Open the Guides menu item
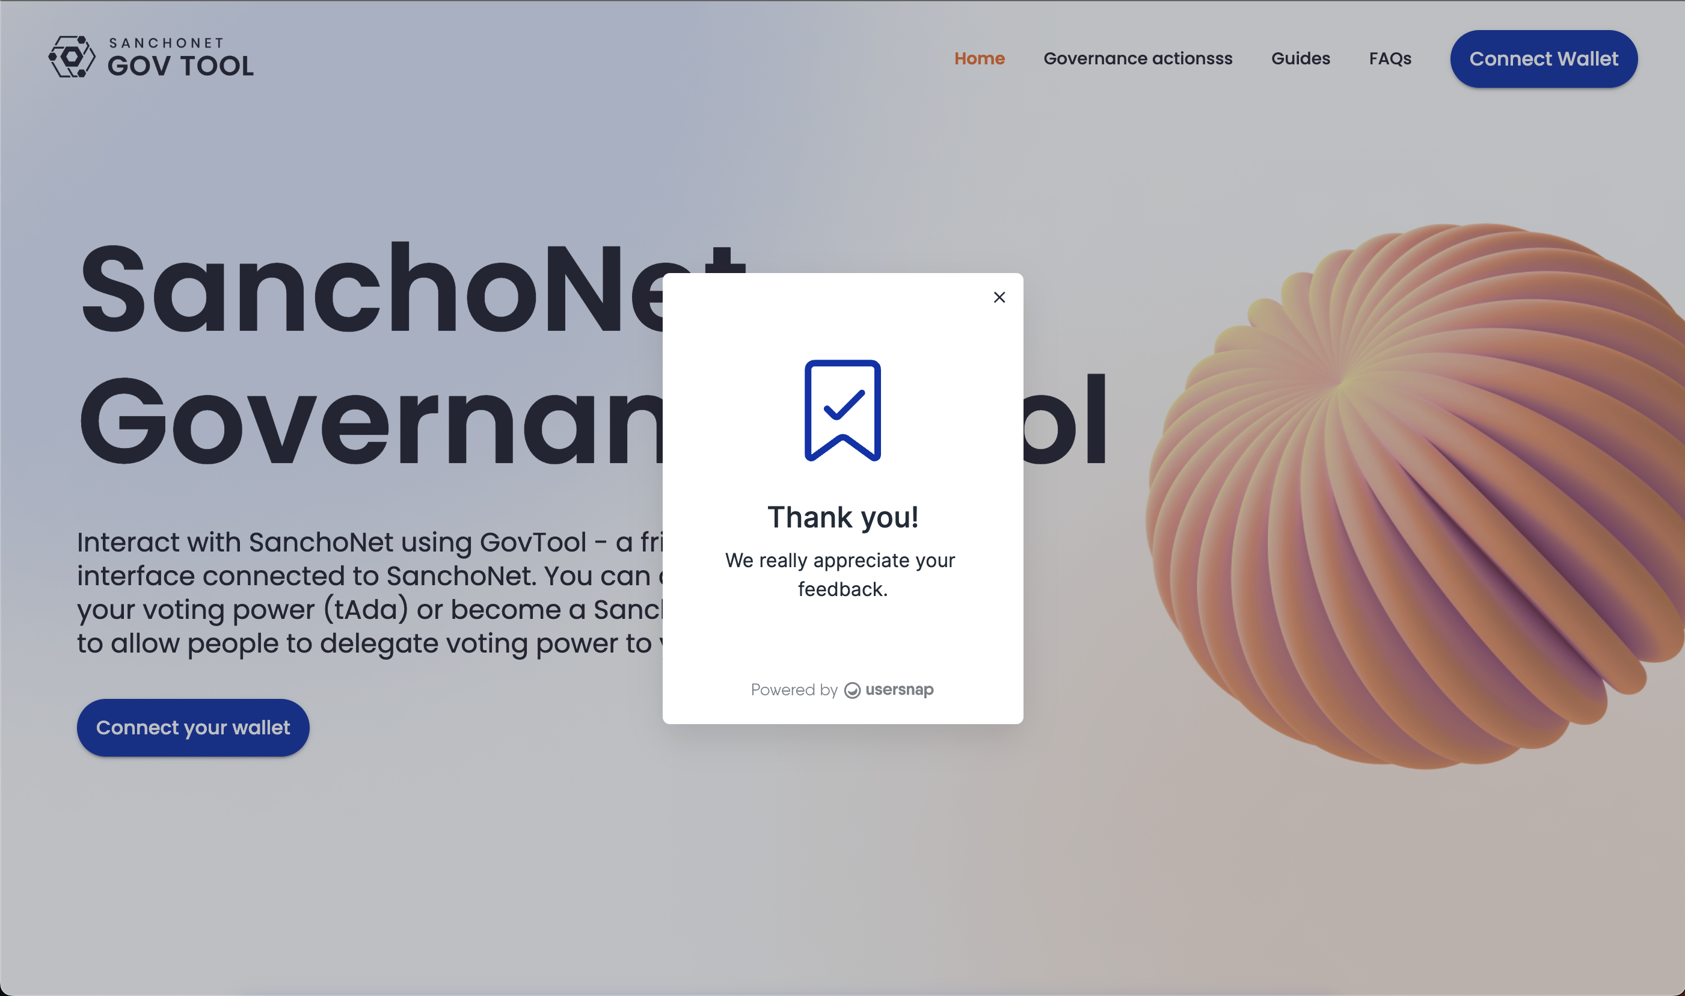Image resolution: width=1685 pixels, height=996 pixels. point(1300,58)
